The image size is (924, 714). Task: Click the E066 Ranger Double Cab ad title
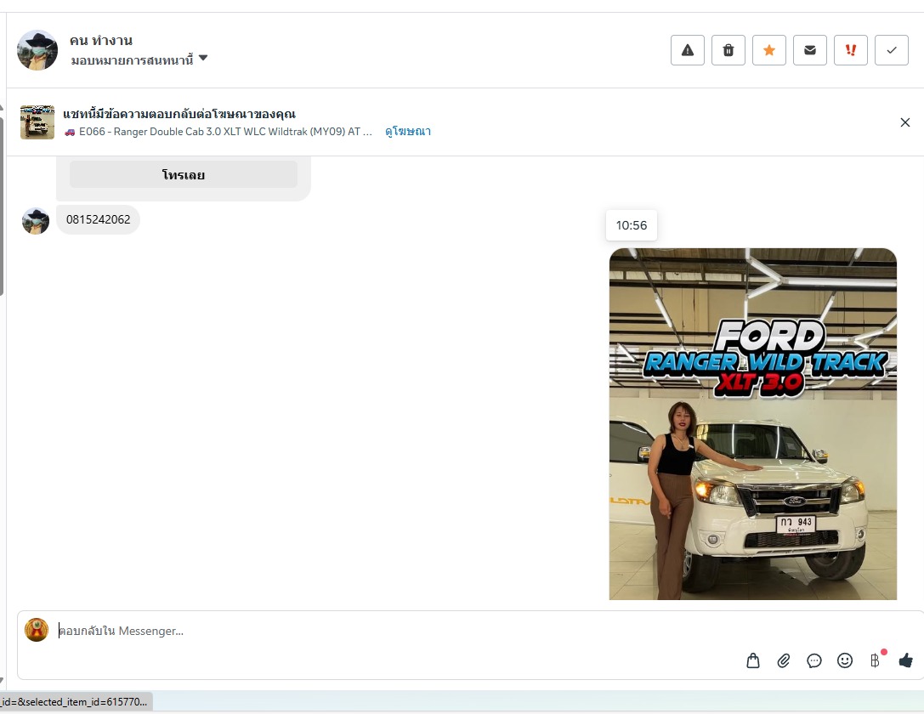218,132
